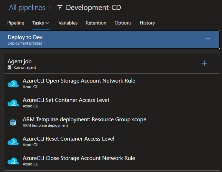Screen dimensions: 222x172
Task: Click the Azure CLI icon for Open Storage Account Network Rule
Action: click(x=13, y=84)
